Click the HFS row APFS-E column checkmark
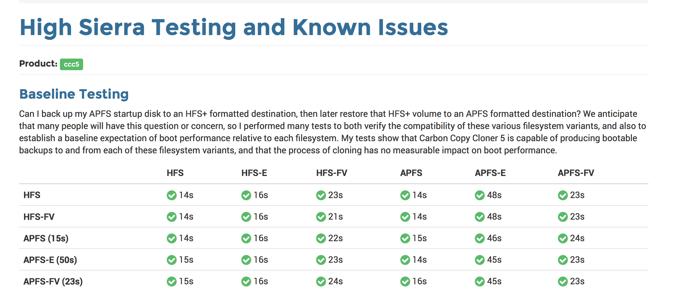 480,195
